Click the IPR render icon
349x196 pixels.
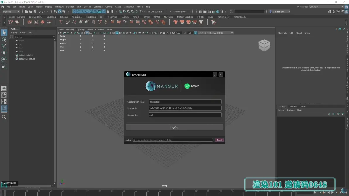209,12
